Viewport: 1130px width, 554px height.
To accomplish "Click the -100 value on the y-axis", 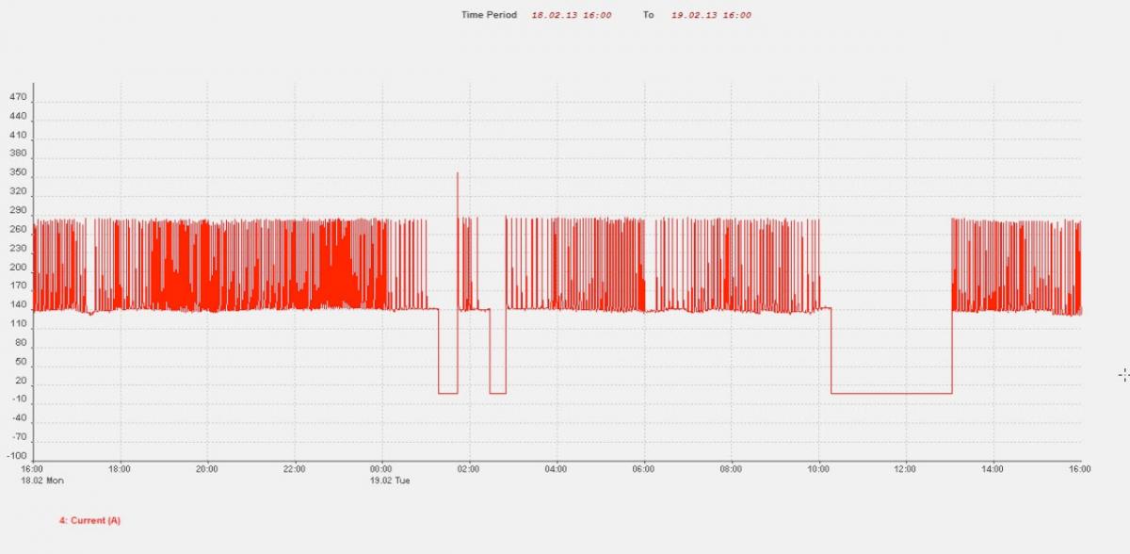I will pos(16,457).
